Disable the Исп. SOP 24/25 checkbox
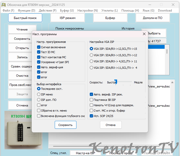 click(x=92, y=116)
